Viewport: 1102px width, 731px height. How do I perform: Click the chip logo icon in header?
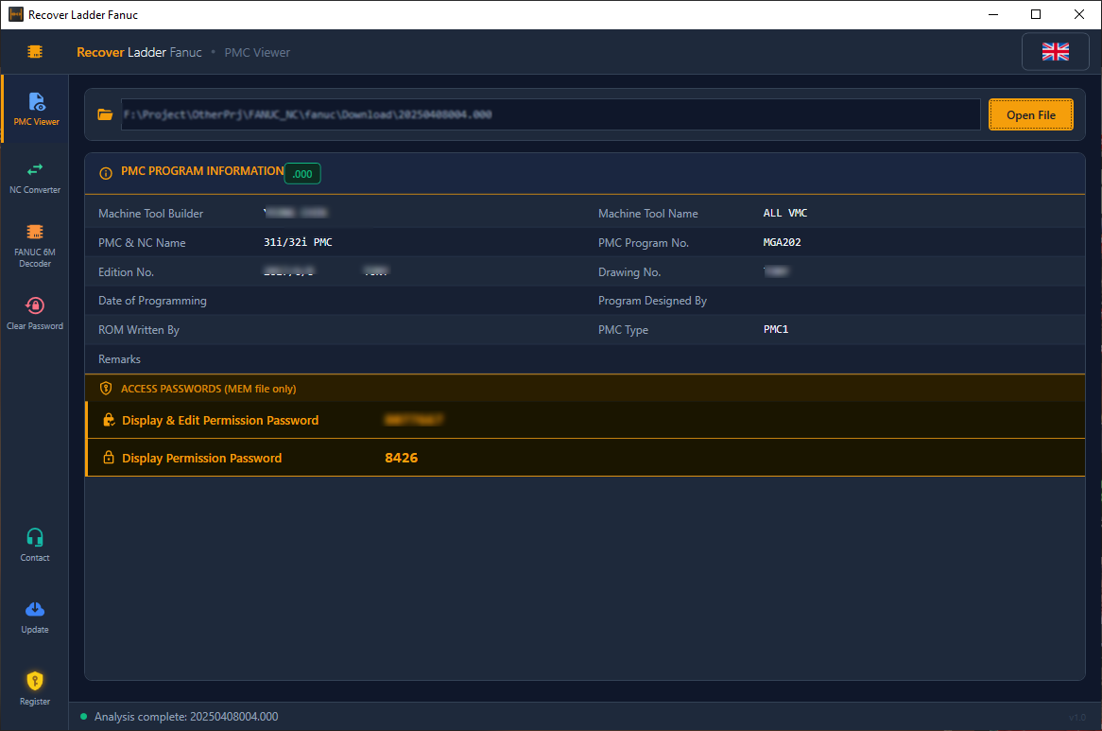tap(34, 51)
